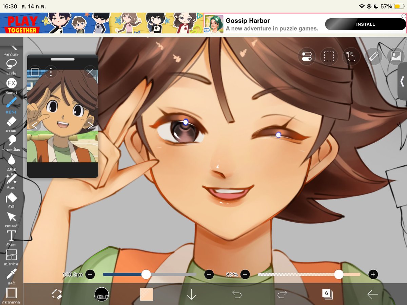The height and width of the screenshot is (305, 407).
Task: Tap the Gossip Harbor ad character icon
Action: tap(214, 24)
